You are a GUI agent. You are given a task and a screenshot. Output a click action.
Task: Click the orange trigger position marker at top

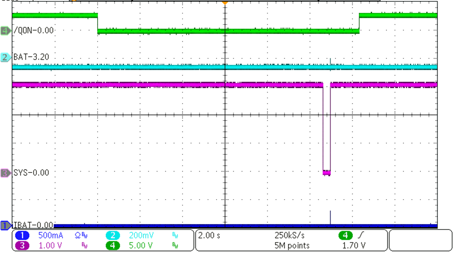coord(224,3)
